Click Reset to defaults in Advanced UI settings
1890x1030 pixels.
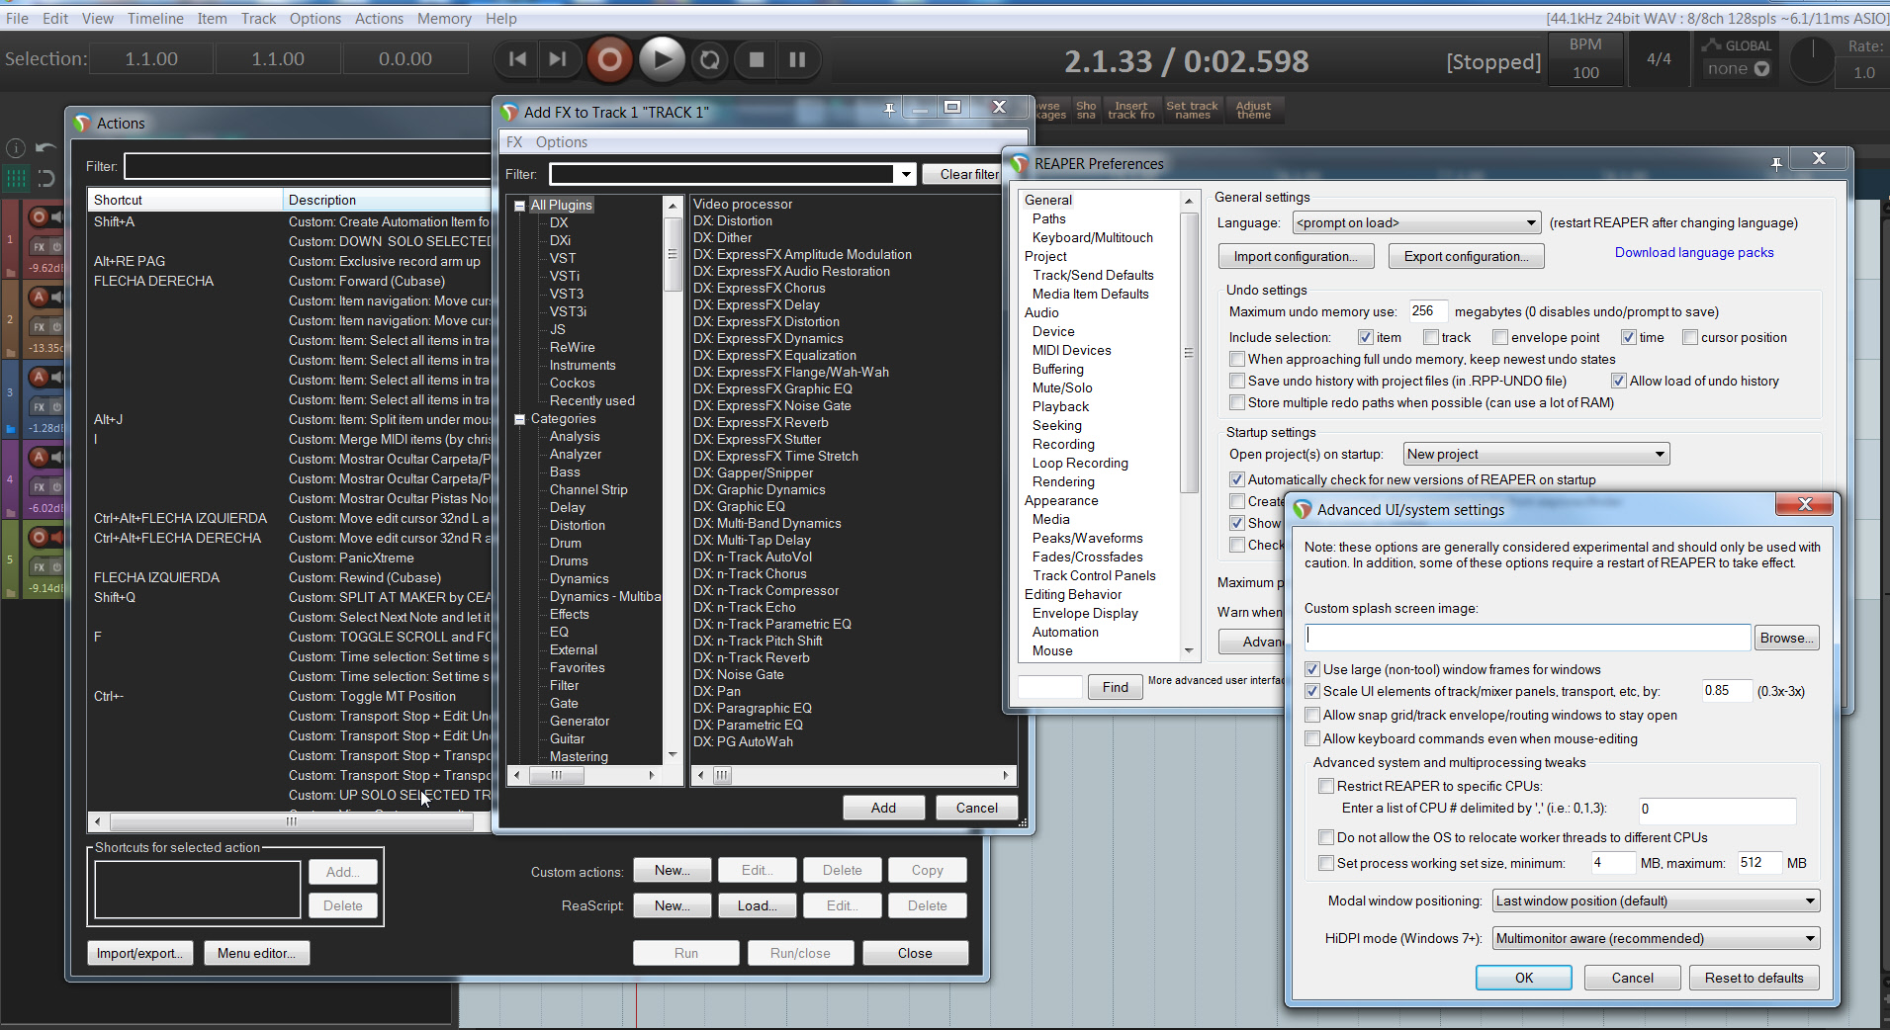(1754, 978)
